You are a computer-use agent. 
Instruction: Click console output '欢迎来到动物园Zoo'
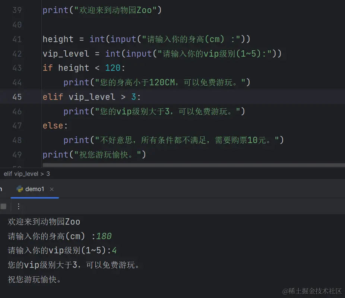point(44,222)
